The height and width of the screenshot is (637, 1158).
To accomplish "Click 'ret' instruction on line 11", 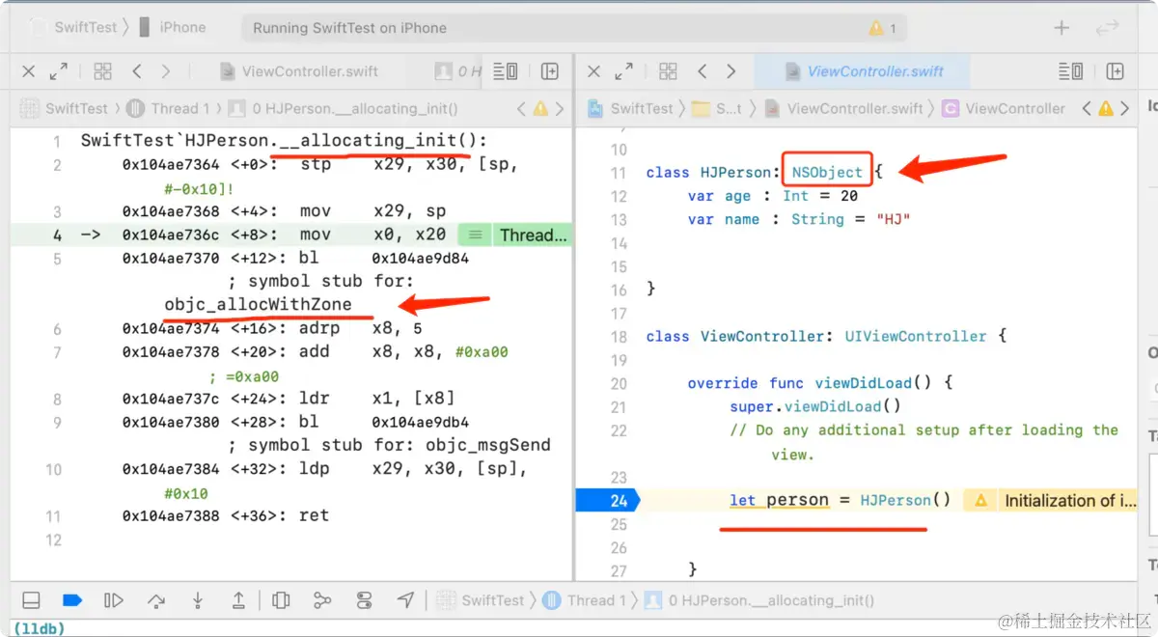I will click(314, 515).
